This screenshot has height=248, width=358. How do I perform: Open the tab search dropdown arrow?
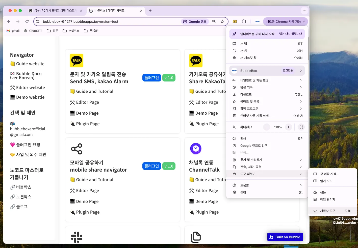[304, 11]
